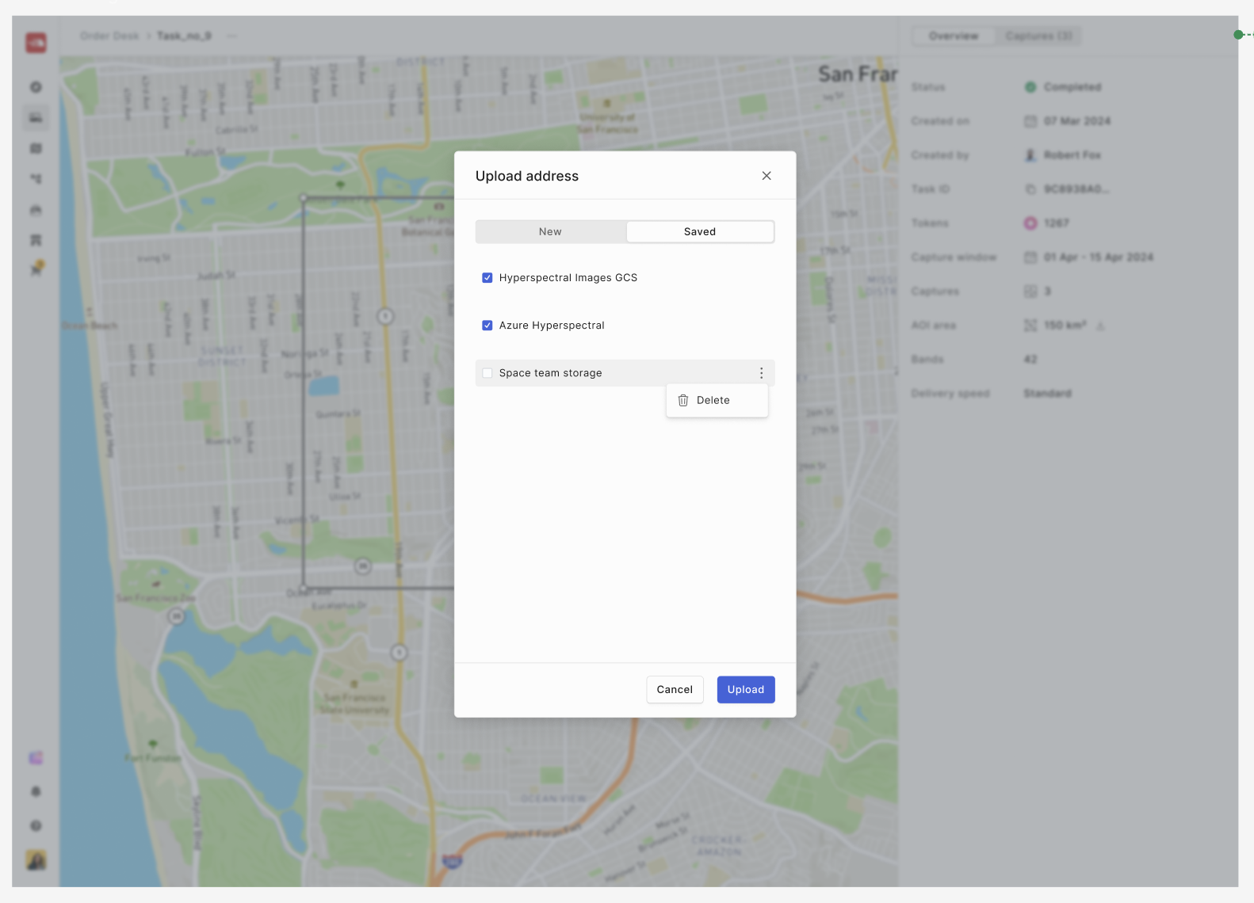Screen dimensions: 1254x903
Task: Close the Upload address dialog
Action: pyautogui.click(x=766, y=176)
